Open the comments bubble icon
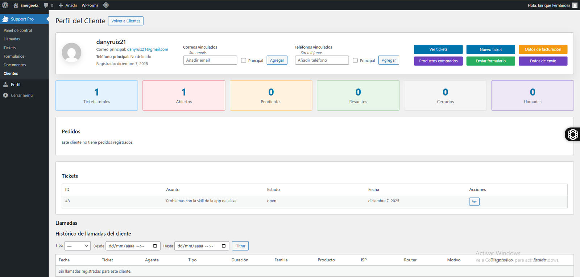The width and height of the screenshot is (580, 277). [x=46, y=5]
